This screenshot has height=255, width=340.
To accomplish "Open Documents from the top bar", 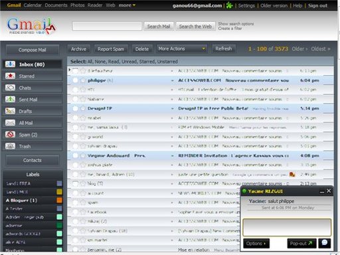I will (x=56, y=5).
